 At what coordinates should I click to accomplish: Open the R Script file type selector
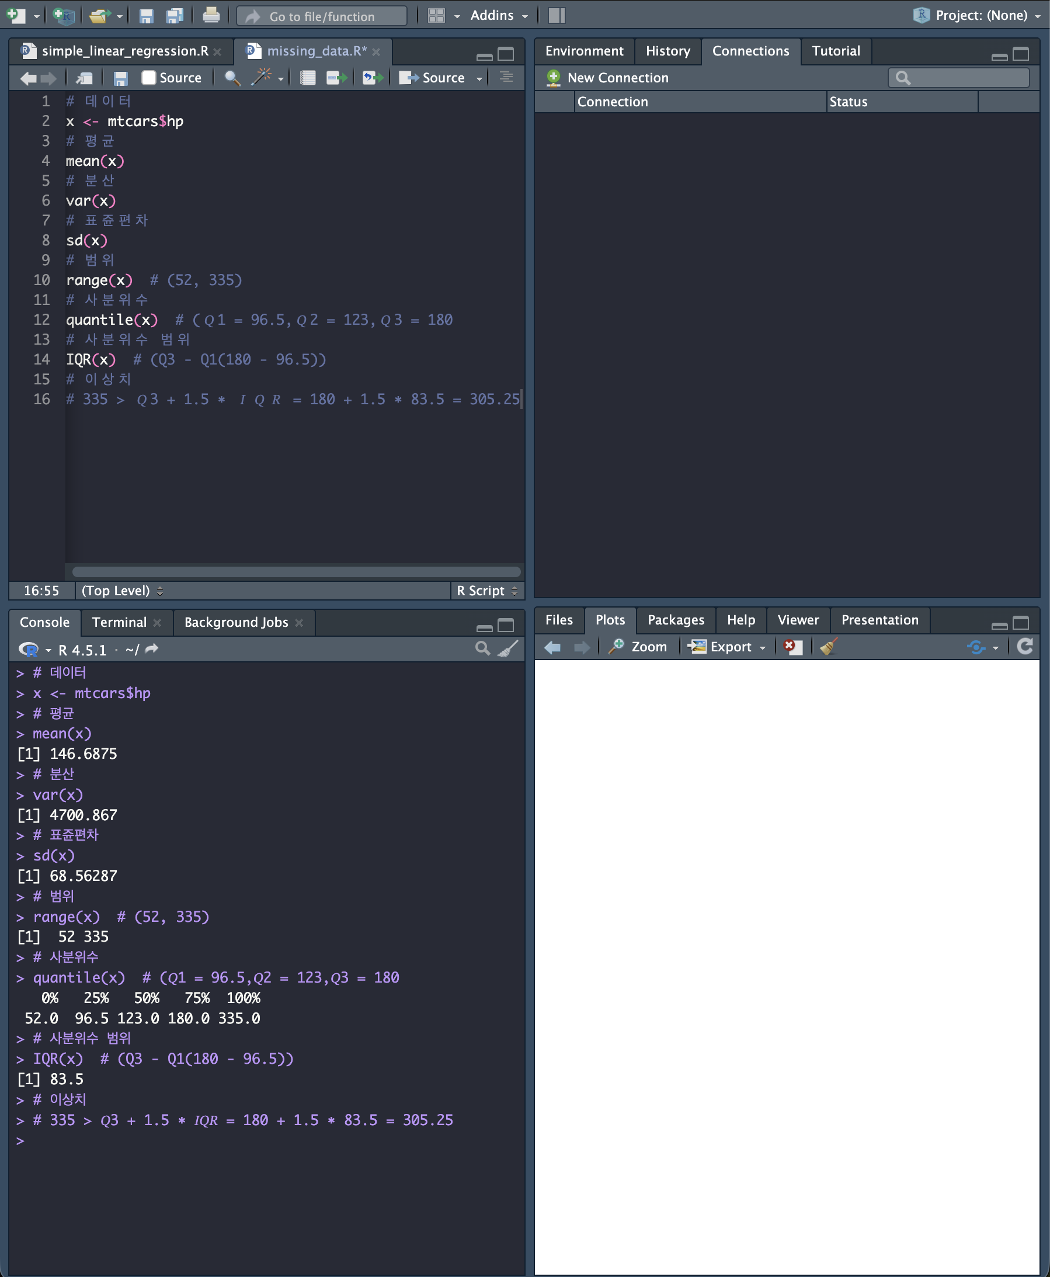tap(487, 591)
